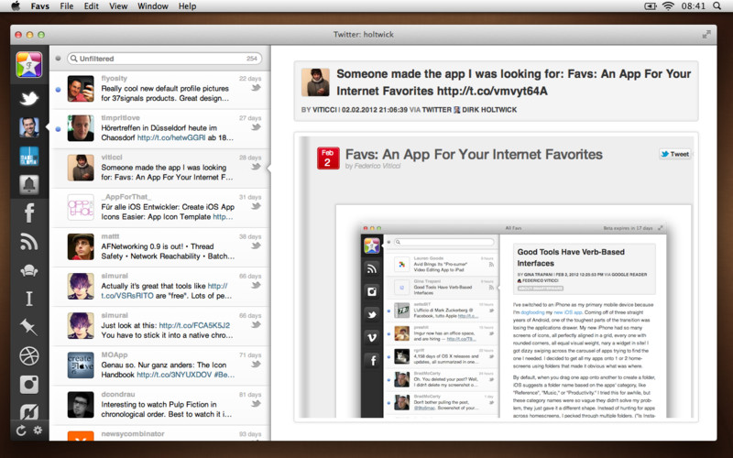
Task: Select the Instagram camera sidebar icon
Action: click(29, 385)
